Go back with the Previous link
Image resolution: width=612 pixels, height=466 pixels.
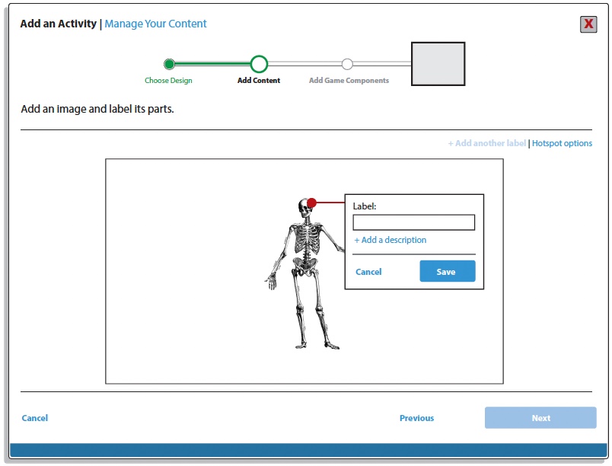[x=416, y=418]
